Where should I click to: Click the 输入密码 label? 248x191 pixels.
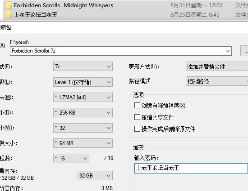tap(146, 158)
